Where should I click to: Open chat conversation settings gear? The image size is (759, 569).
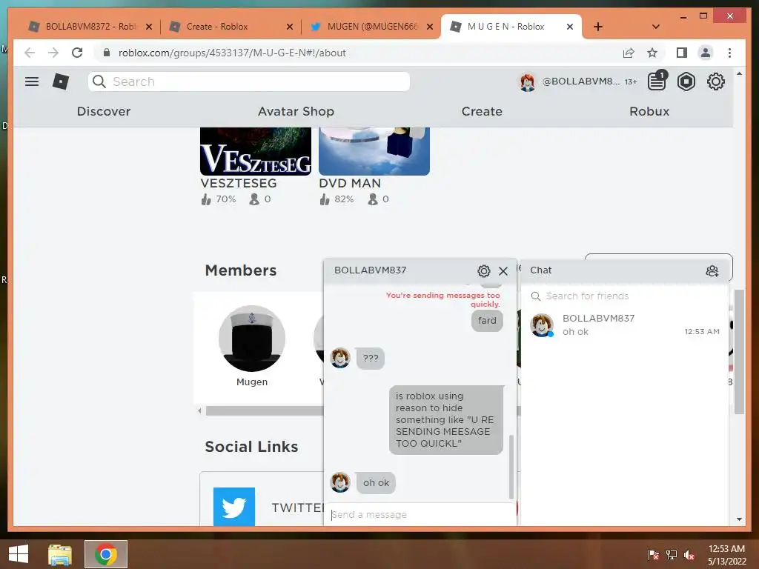(483, 271)
